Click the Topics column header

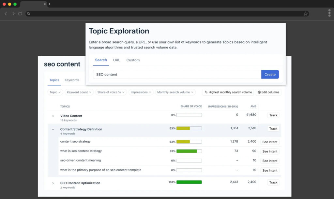coord(65,107)
